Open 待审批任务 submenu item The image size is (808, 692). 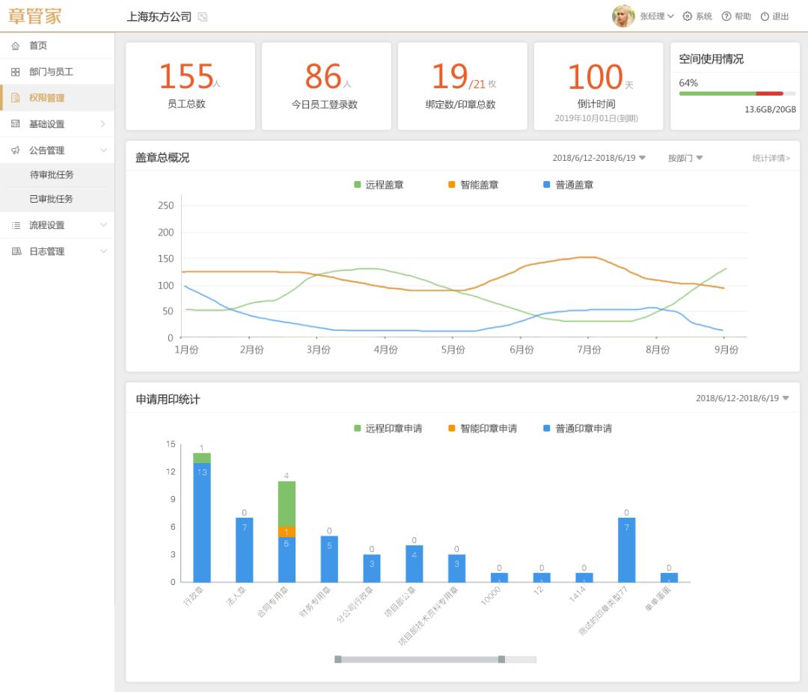point(57,175)
